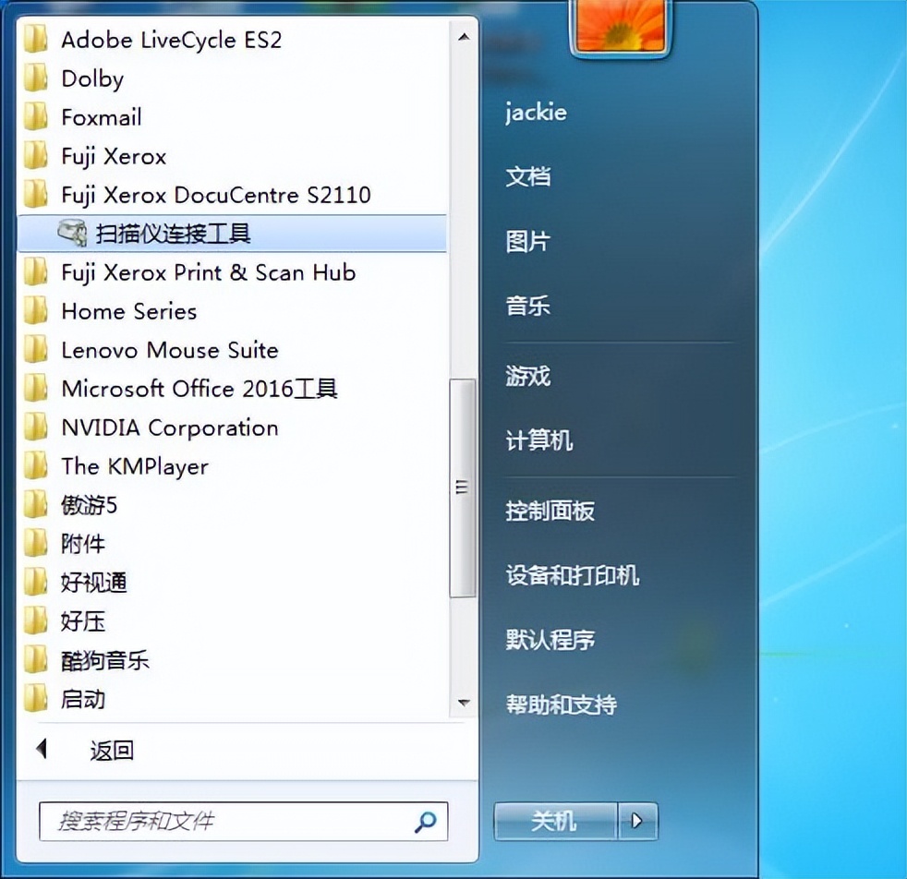This screenshot has width=907, height=879.
Task: Expand the 启动 startup group
Action: pyautogui.click(x=84, y=699)
